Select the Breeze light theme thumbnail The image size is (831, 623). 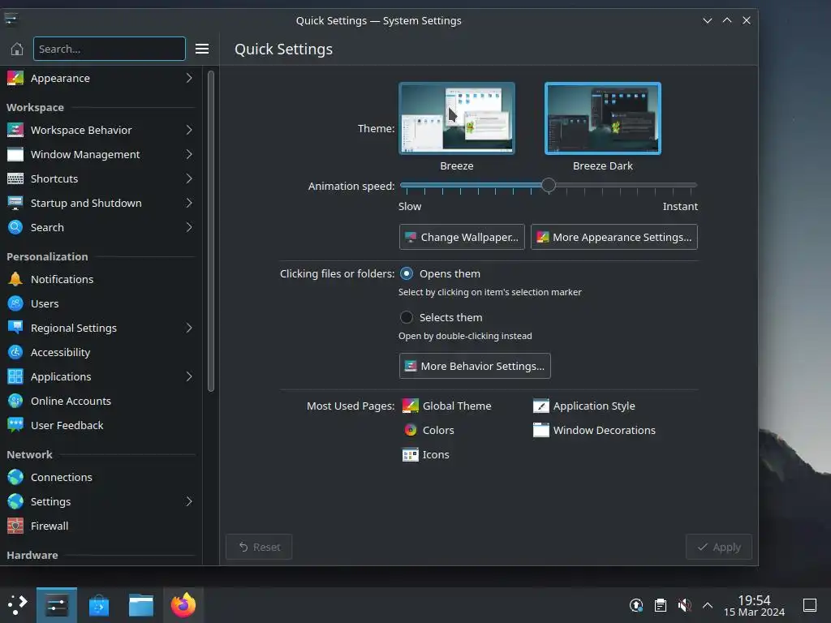[x=457, y=118]
